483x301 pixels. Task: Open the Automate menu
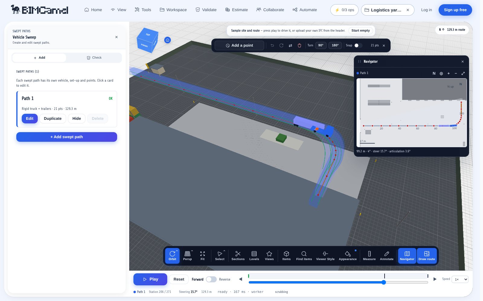(305, 10)
